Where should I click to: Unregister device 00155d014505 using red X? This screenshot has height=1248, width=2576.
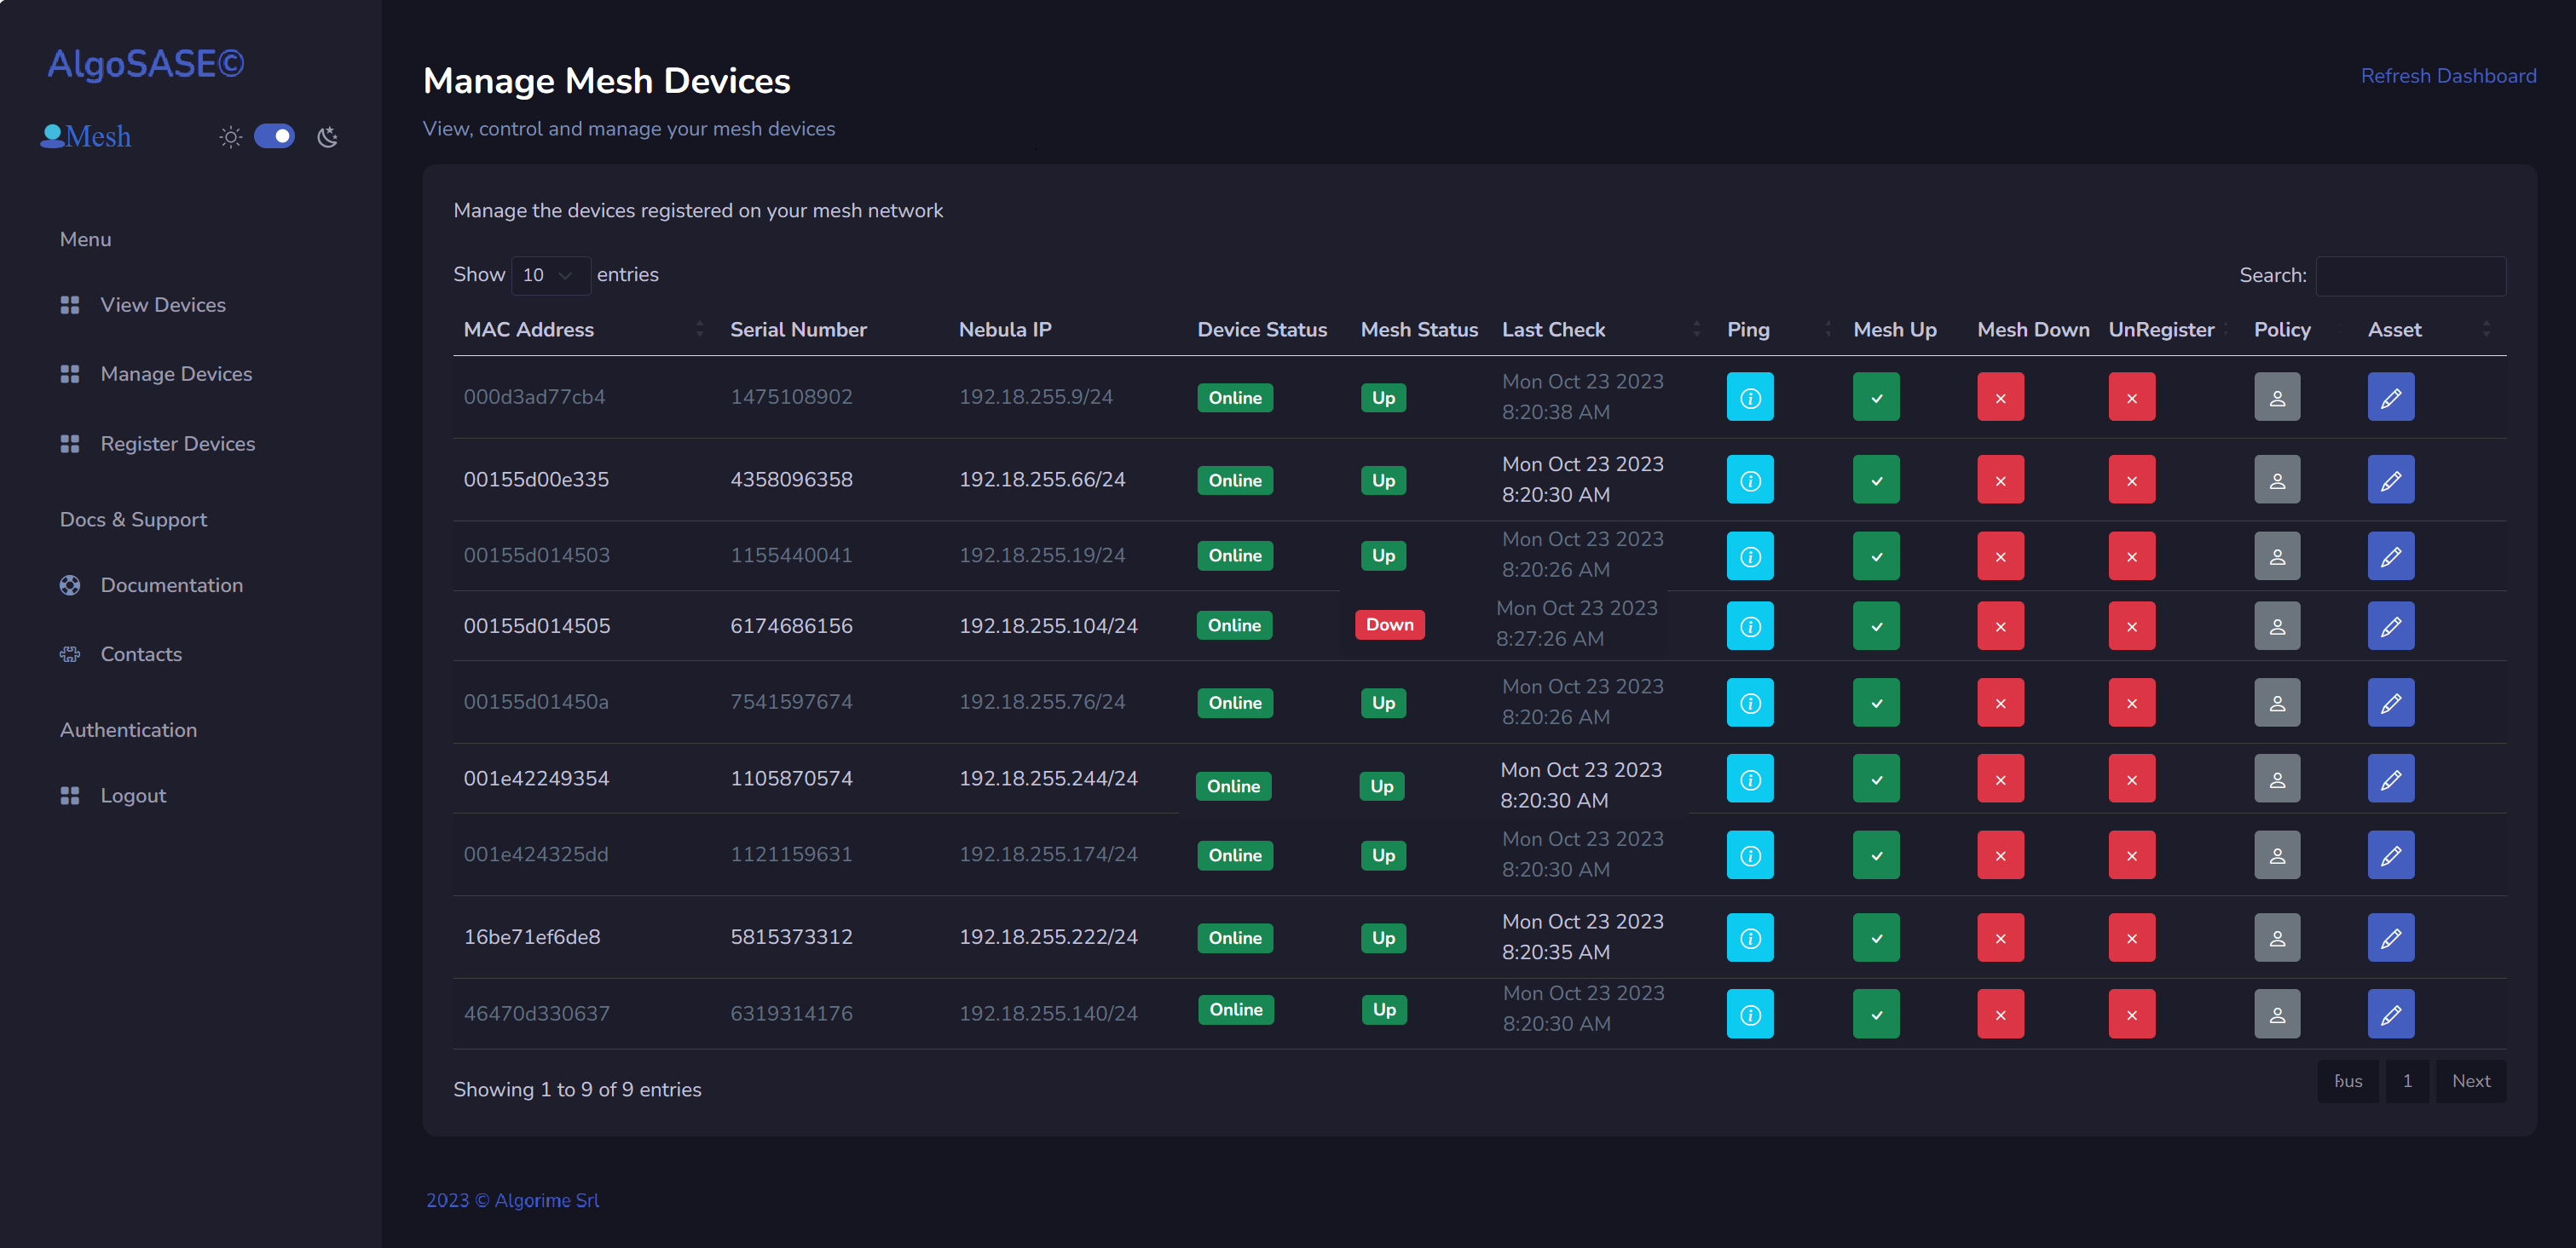tap(2131, 625)
